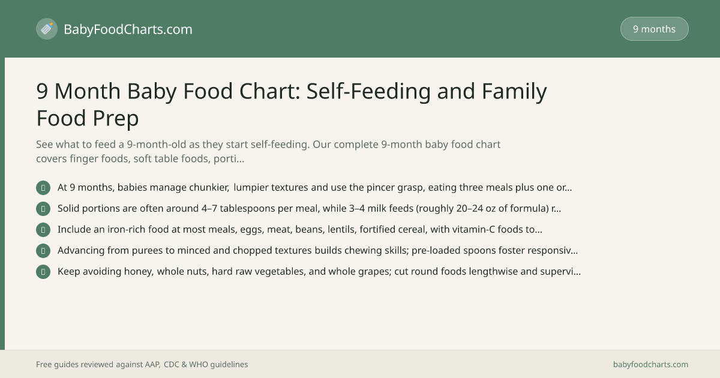Image resolution: width=720 pixels, height=378 pixels.
Task: Click the footer note about AAP, CDC & WHO
Action: 142,364
